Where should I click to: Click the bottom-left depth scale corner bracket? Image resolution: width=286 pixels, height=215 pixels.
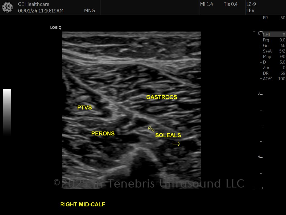254,188
